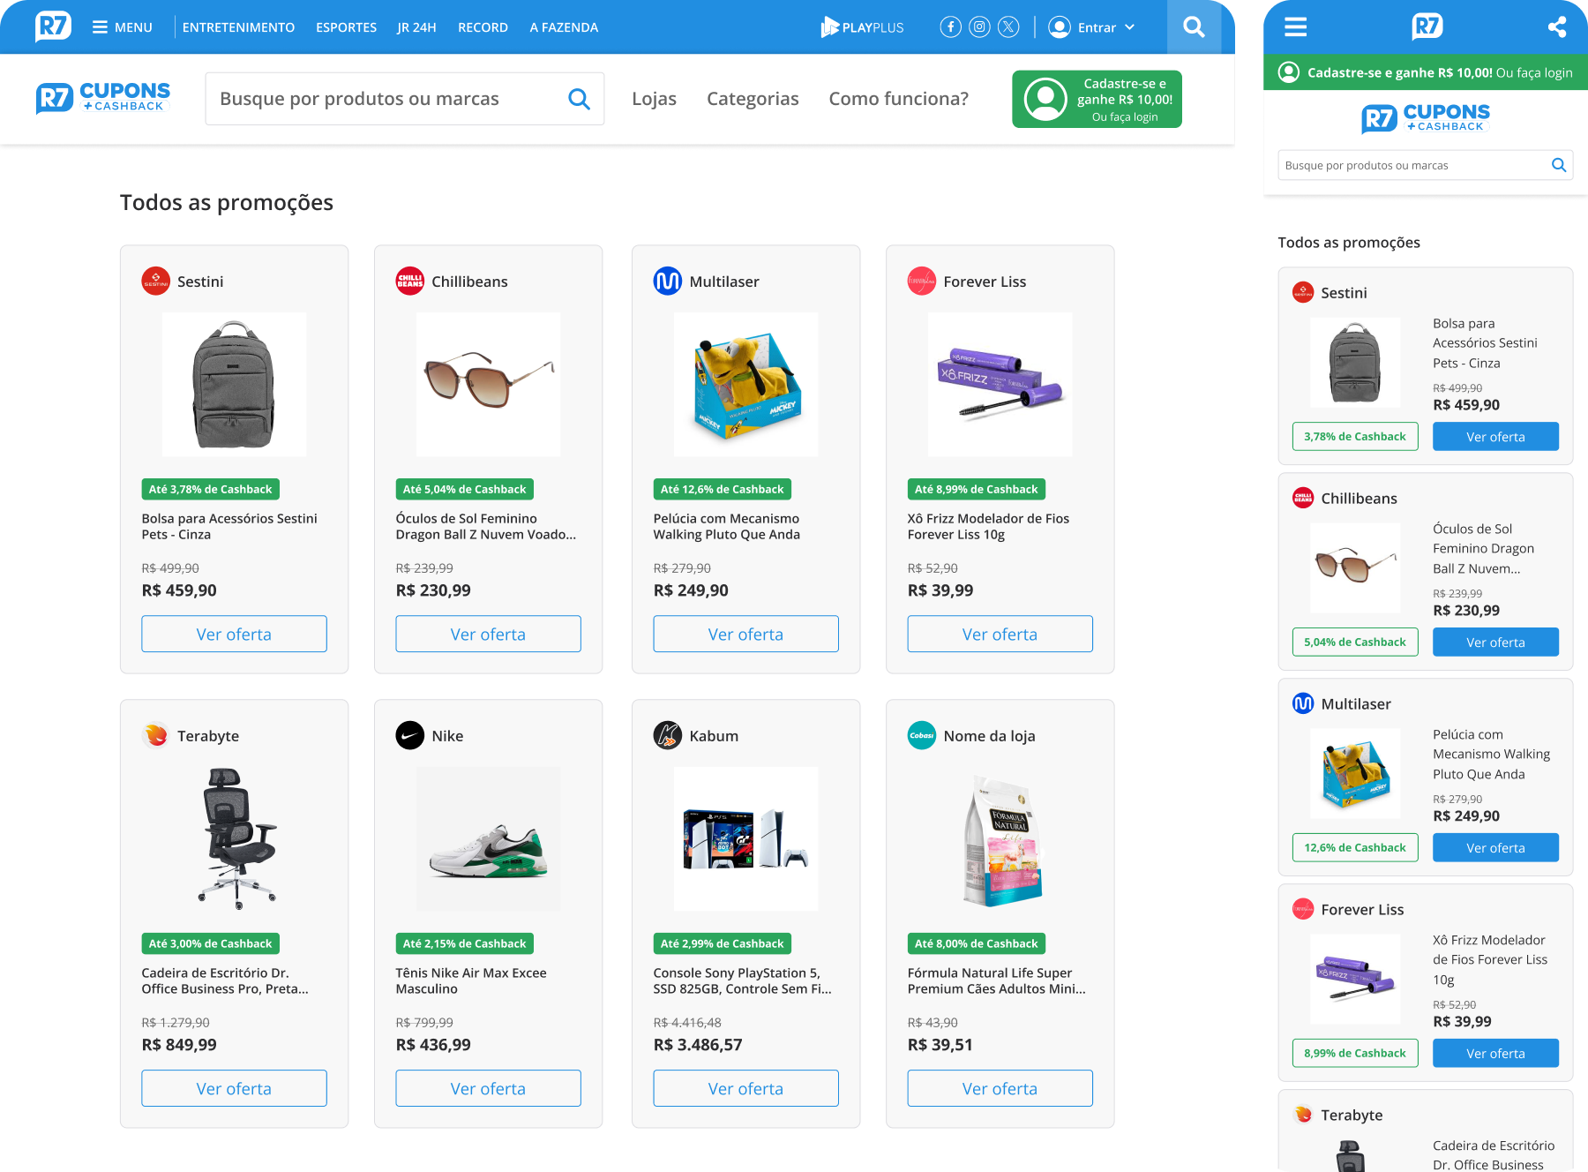
Task: Click the R7 logo in top navigation
Action: 53,26
